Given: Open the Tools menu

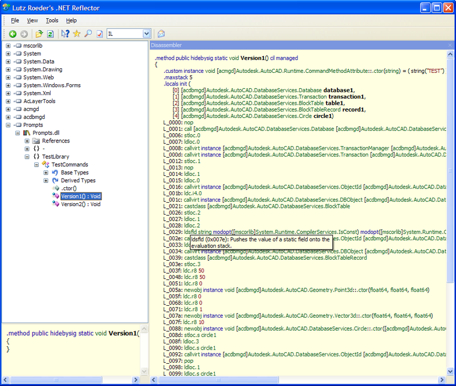Looking at the screenshot, I should (52, 20).
